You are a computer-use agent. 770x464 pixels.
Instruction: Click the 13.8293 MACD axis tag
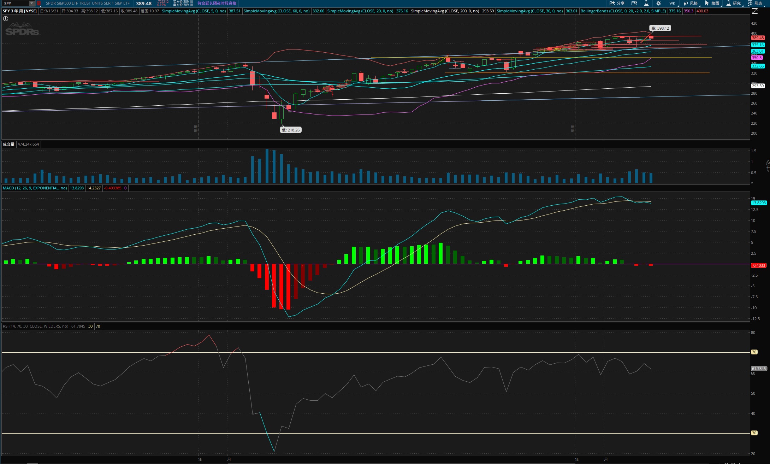click(759, 203)
